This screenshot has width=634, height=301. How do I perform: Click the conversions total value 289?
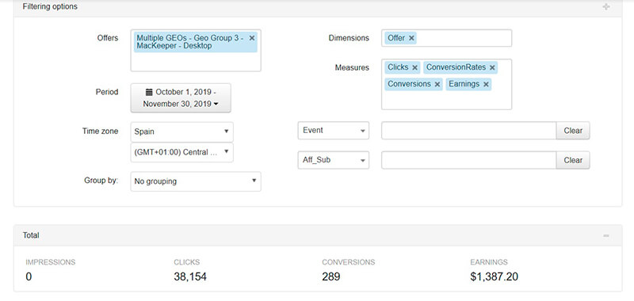coord(331,276)
